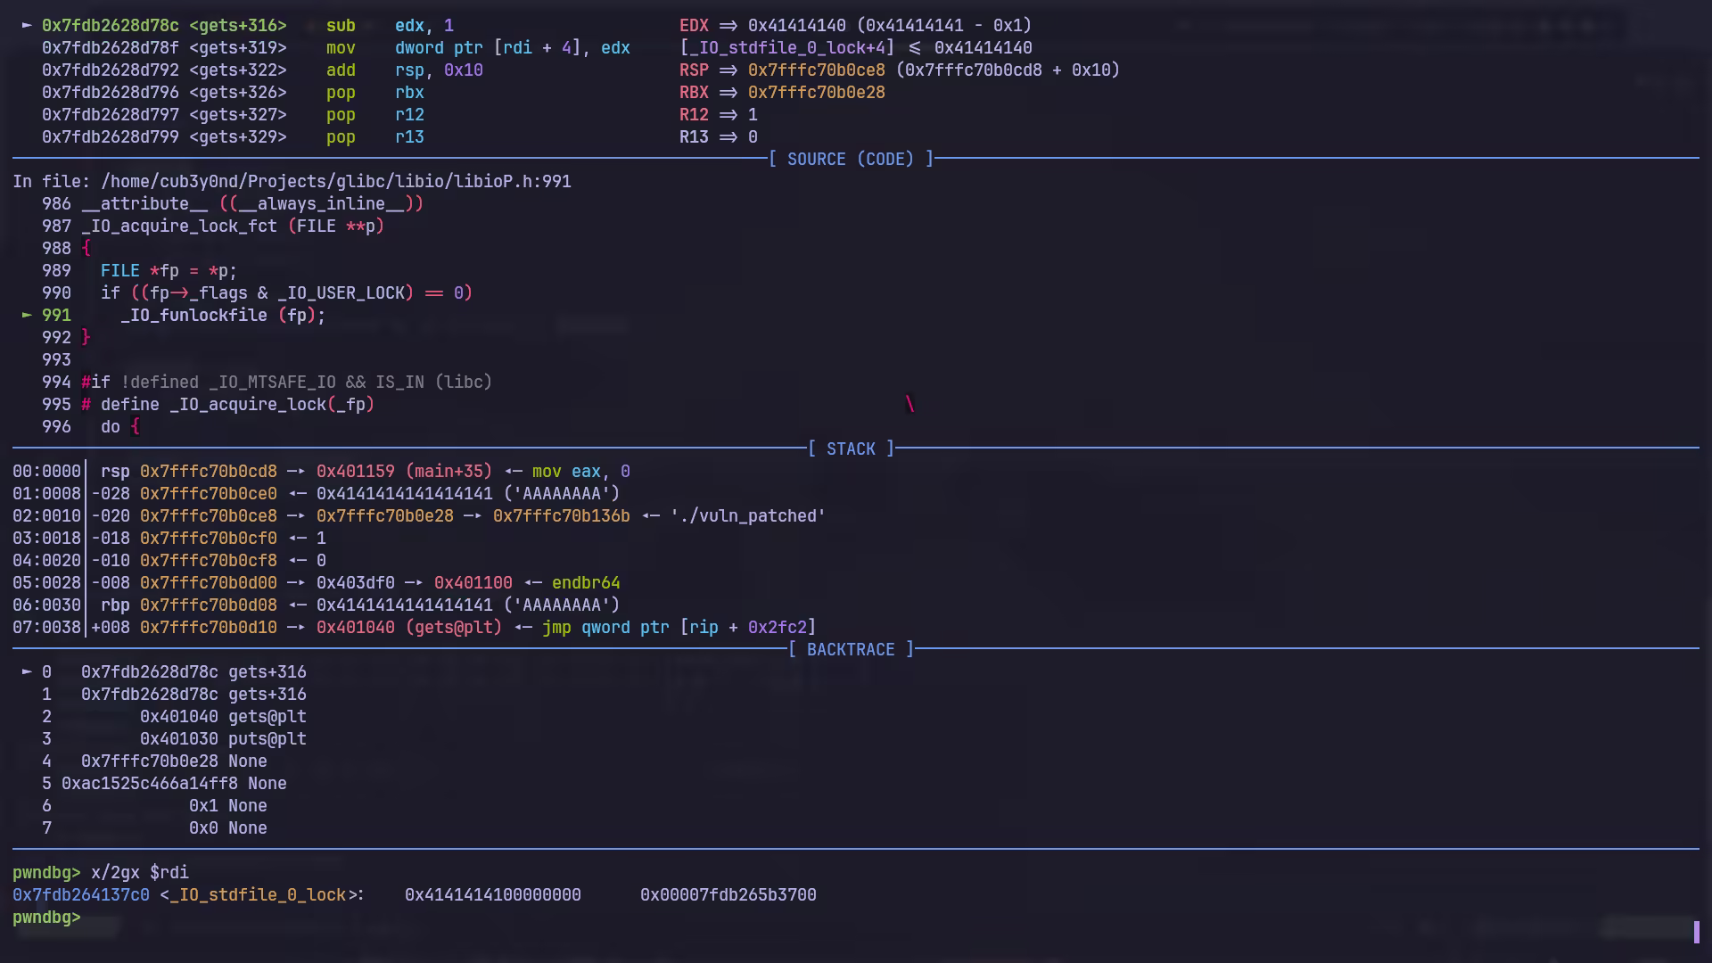Click the last empty pwndbg prompt line

(46, 918)
